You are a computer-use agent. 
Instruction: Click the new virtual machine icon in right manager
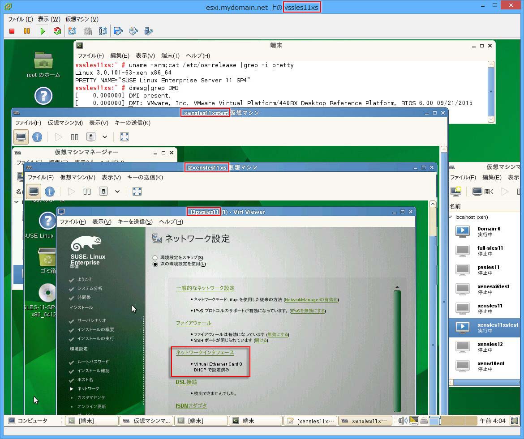[x=456, y=191]
